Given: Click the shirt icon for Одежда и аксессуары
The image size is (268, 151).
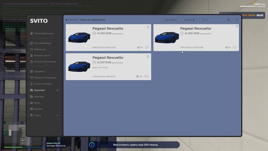Looking at the screenshot, I should [x=31, y=78].
